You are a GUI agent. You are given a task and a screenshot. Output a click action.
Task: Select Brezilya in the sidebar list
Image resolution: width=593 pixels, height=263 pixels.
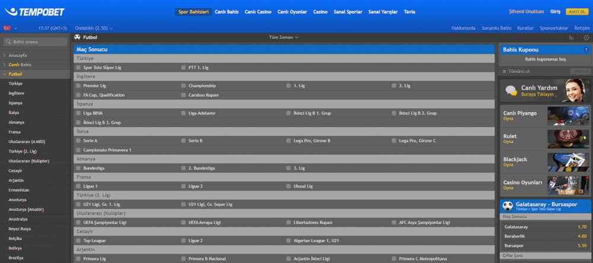click(x=16, y=258)
